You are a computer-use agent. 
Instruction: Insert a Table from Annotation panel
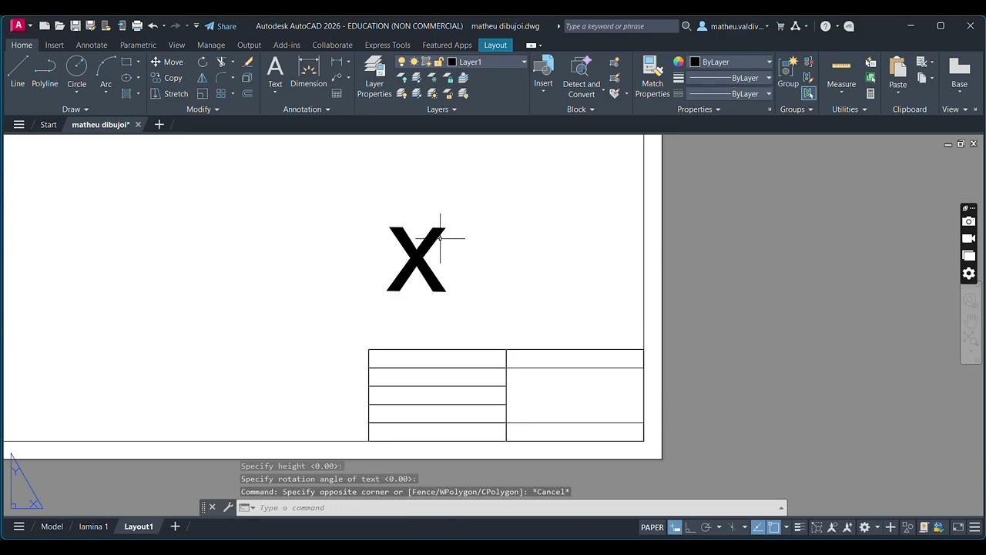click(337, 94)
